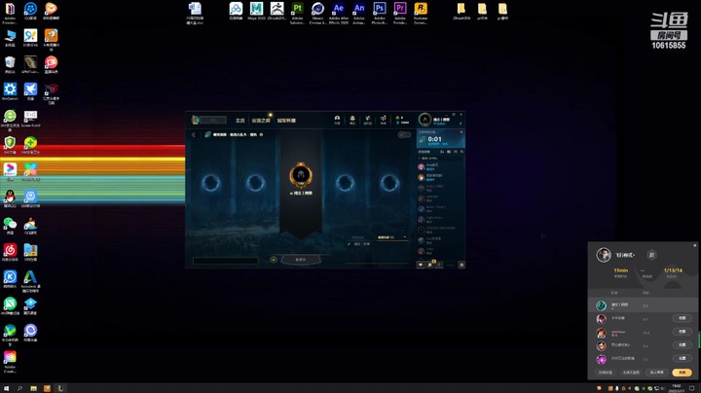Image resolution: width=701 pixels, height=393 pixels.
Task: Open the Adobe After Effects shortcut
Action: (x=339, y=12)
